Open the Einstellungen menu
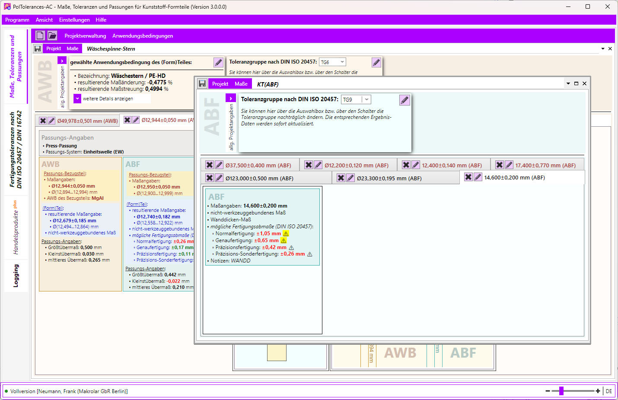The width and height of the screenshot is (618, 400). [74, 20]
